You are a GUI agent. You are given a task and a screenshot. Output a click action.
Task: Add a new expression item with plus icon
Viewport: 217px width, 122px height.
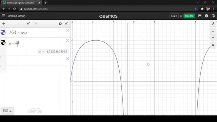[4, 24]
